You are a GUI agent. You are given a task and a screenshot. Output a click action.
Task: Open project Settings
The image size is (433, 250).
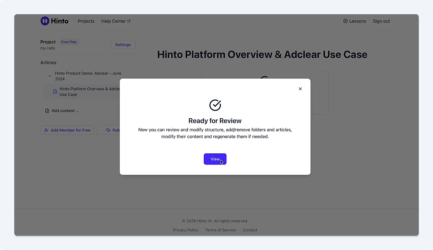click(x=123, y=45)
